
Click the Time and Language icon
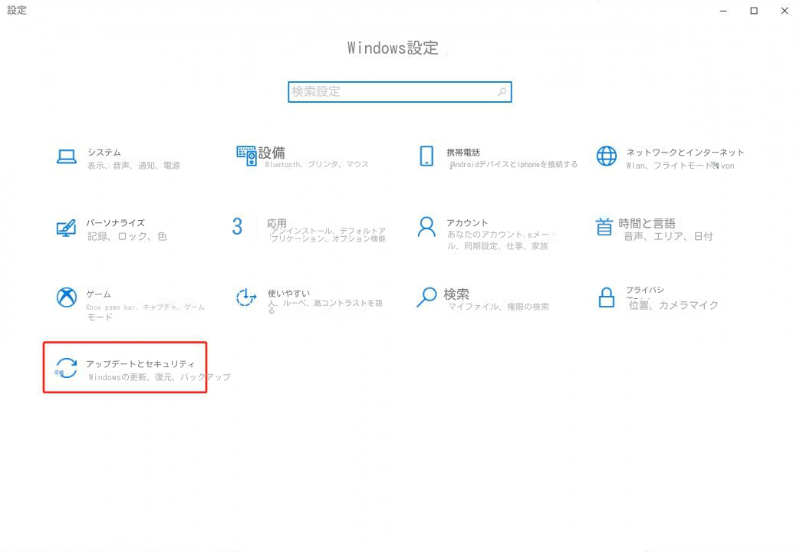[605, 227]
